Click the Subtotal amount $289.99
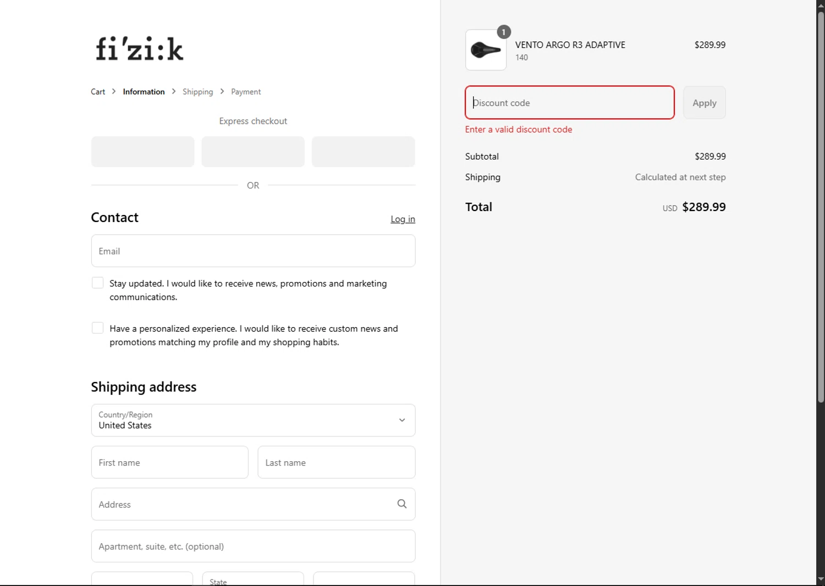825x586 pixels. coord(710,156)
